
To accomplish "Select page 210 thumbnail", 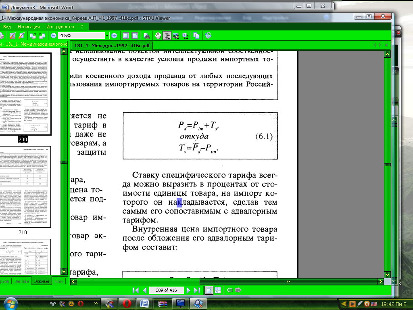I will 25,187.
